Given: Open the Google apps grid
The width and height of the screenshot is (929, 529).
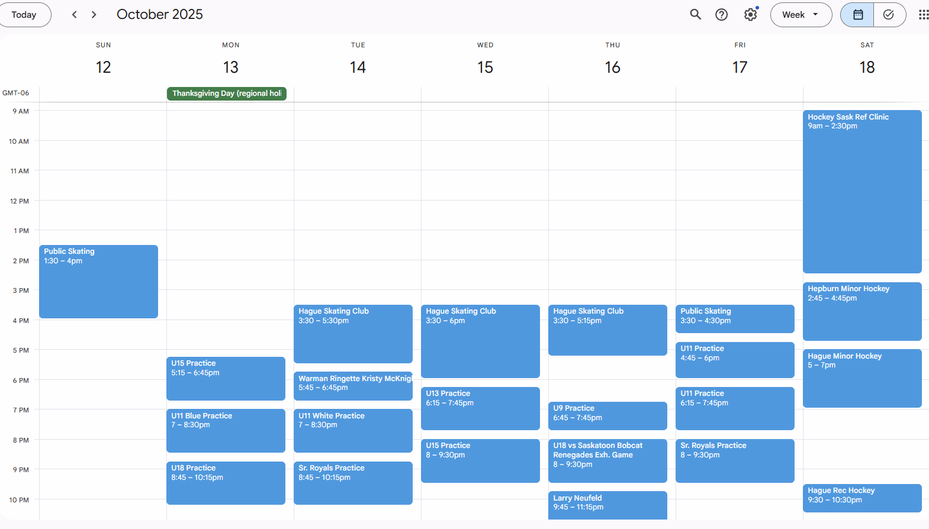Looking at the screenshot, I should pyautogui.click(x=922, y=15).
